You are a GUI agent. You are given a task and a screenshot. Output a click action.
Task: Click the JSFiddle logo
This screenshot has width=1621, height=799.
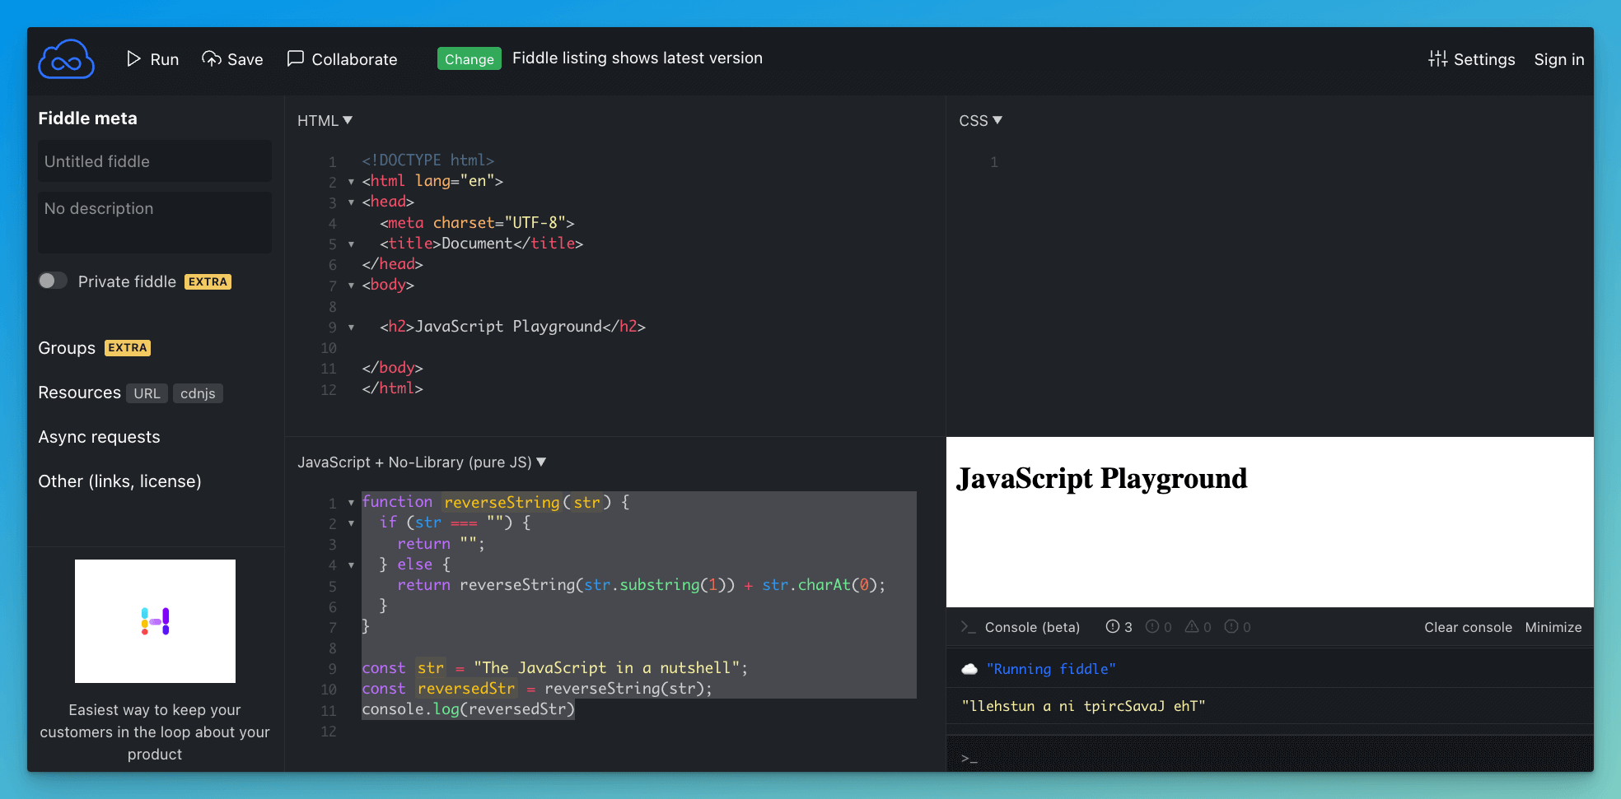pyautogui.click(x=66, y=58)
